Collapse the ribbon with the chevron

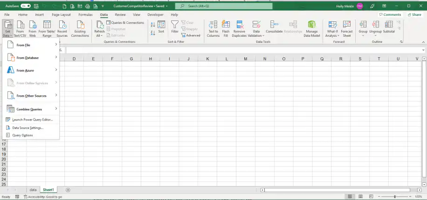point(423,42)
